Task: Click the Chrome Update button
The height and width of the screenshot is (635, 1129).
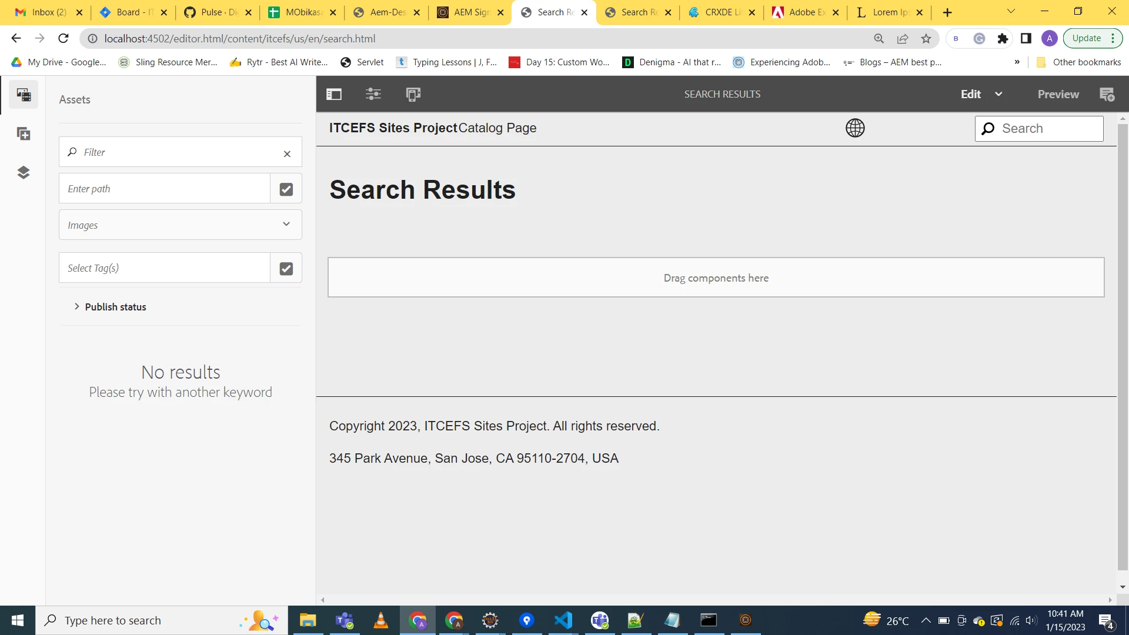Action: 1086,38
